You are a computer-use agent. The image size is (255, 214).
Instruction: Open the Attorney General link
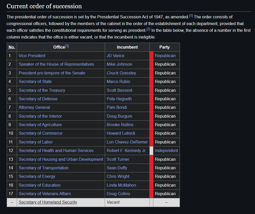coord(34,107)
